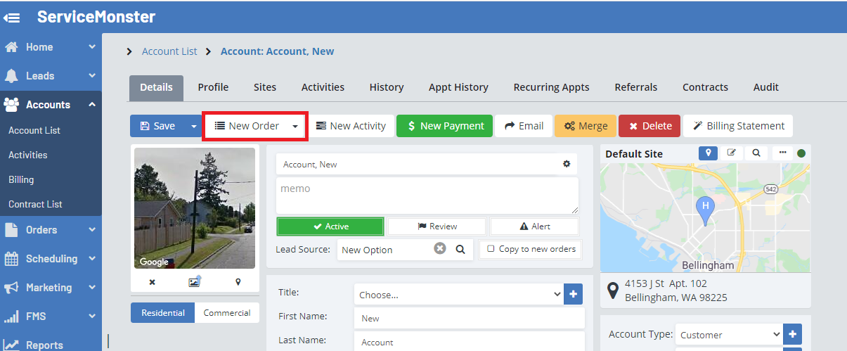Open account name settings gear icon
The width and height of the screenshot is (847, 351).
[567, 164]
